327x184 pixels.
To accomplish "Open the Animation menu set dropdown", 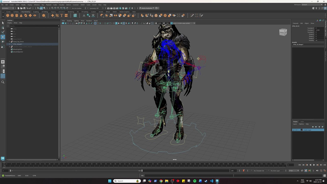I will click(8, 8).
